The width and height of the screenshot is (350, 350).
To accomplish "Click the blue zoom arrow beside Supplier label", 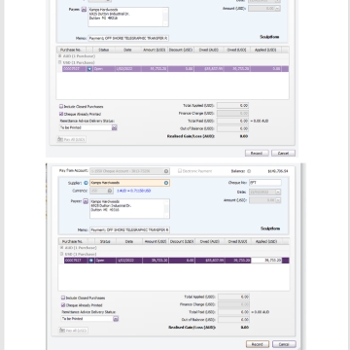I will point(86,183).
